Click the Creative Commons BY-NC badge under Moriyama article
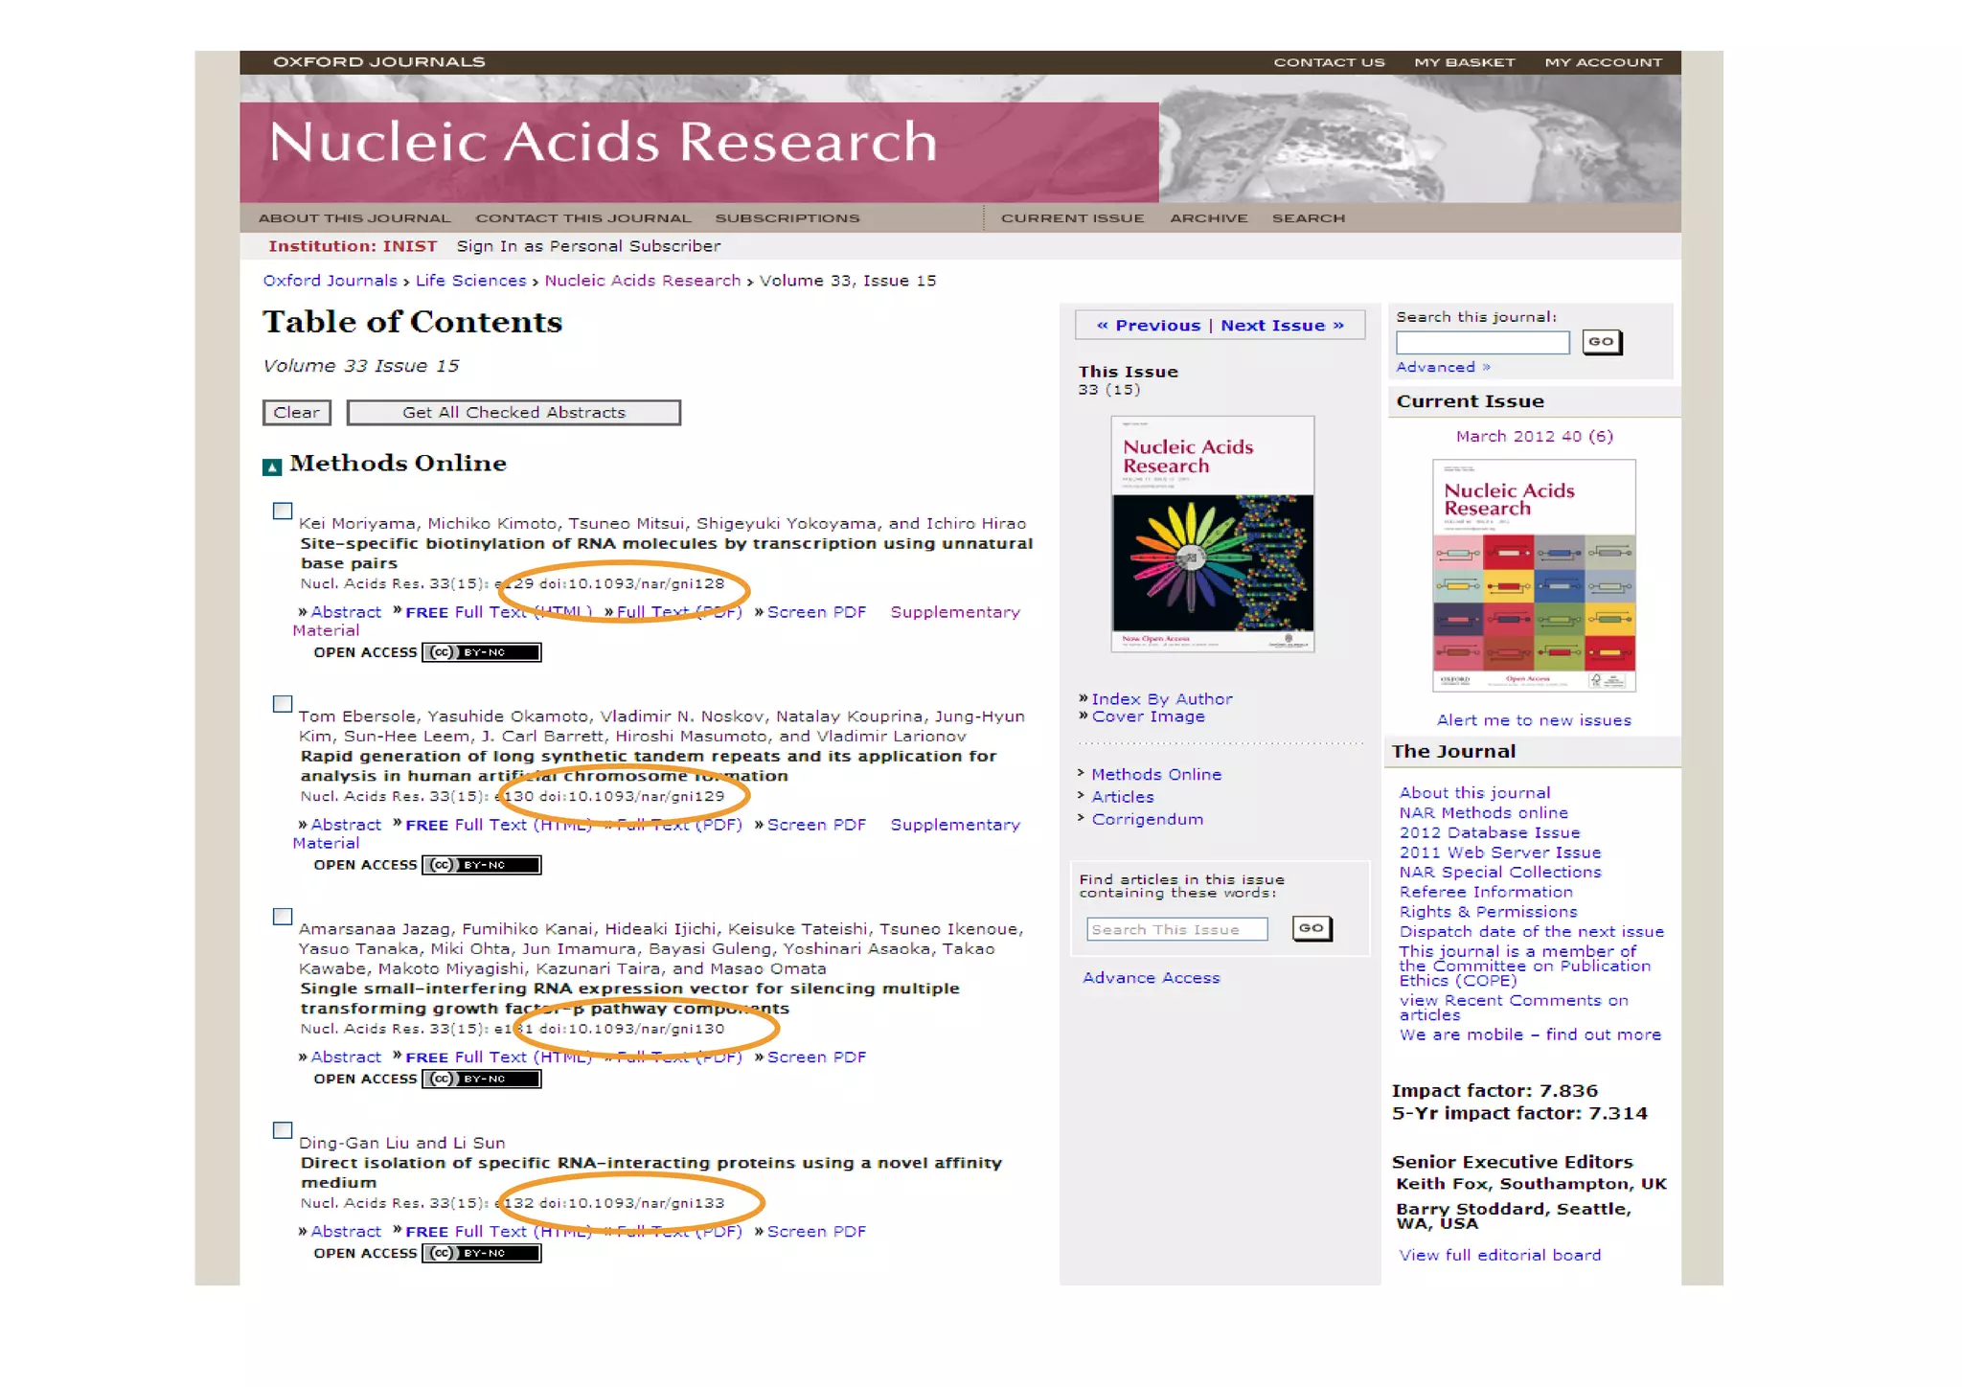 [x=482, y=652]
